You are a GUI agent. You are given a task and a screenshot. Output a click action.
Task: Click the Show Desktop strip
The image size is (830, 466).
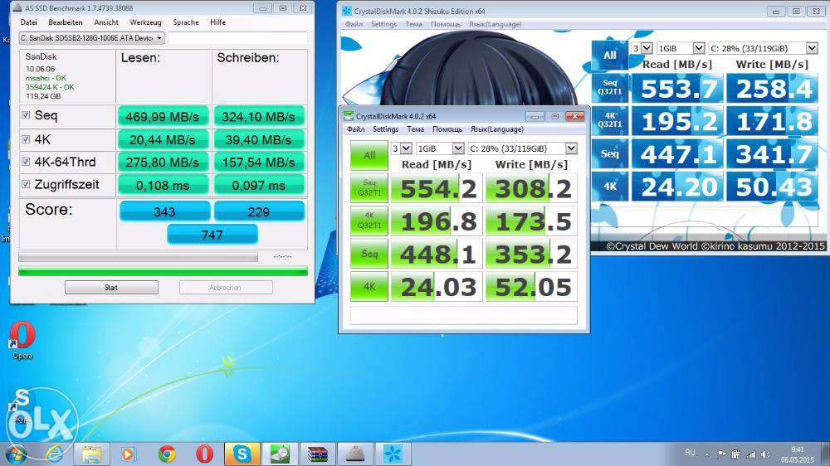(827, 454)
